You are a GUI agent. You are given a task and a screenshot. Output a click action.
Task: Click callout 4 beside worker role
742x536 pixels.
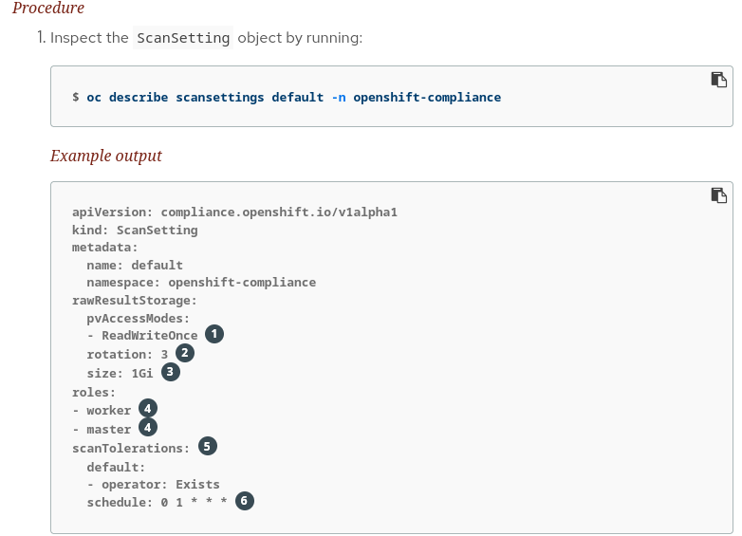(148, 410)
